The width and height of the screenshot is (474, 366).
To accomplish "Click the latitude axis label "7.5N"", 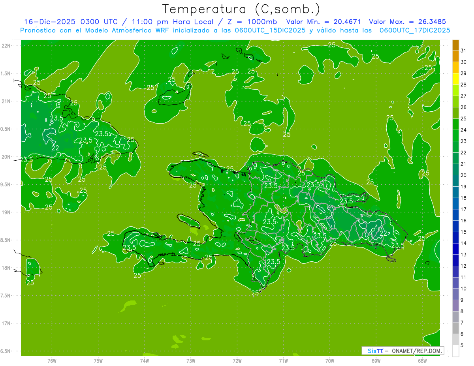I will click(6, 296).
